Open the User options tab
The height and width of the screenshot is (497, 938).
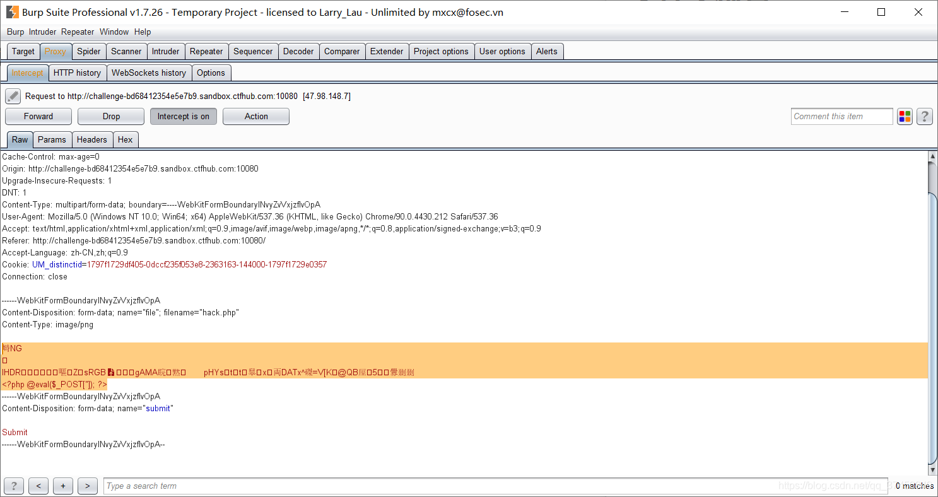pos(502,51)
